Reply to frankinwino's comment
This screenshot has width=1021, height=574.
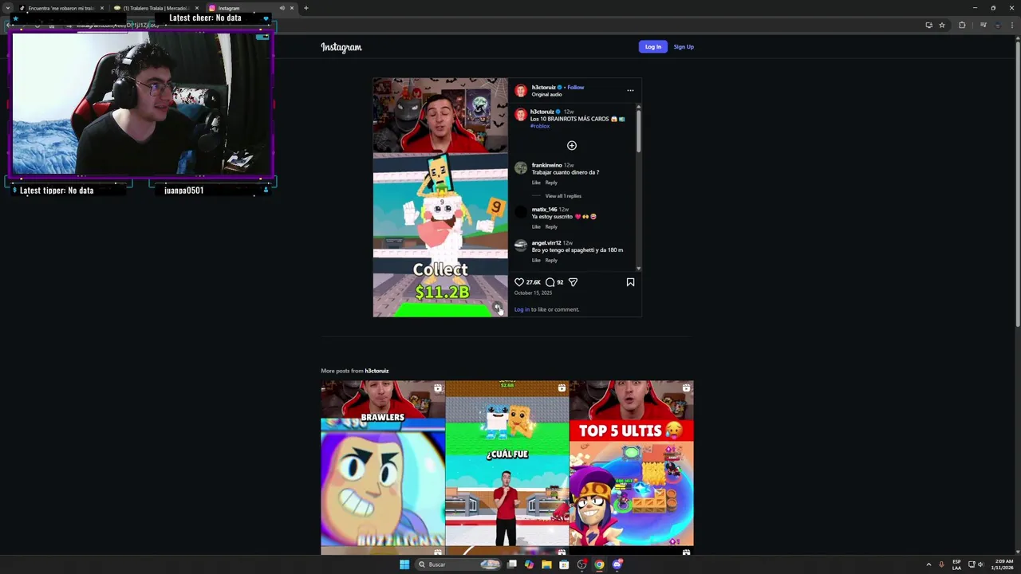click(551, 183)
